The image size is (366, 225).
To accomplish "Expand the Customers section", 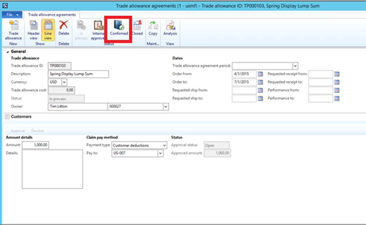I will click(x=7, y=117).
